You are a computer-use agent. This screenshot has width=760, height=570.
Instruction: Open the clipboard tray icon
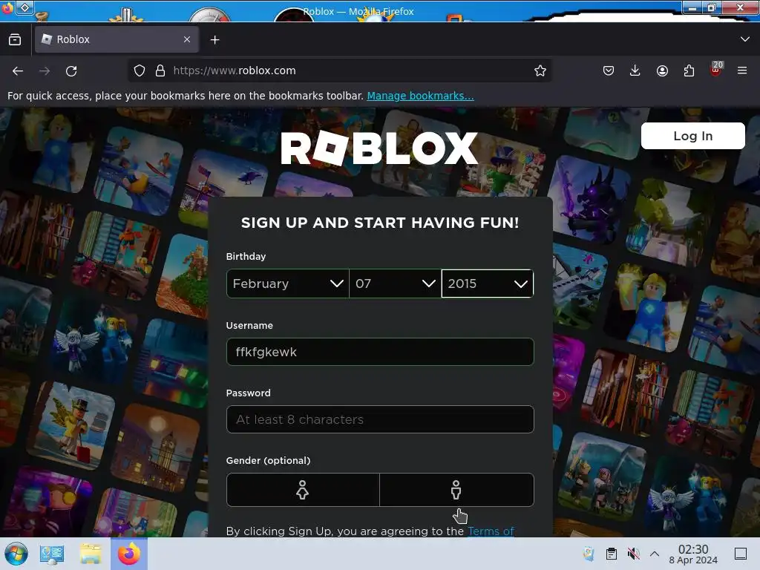pos(612,554)
